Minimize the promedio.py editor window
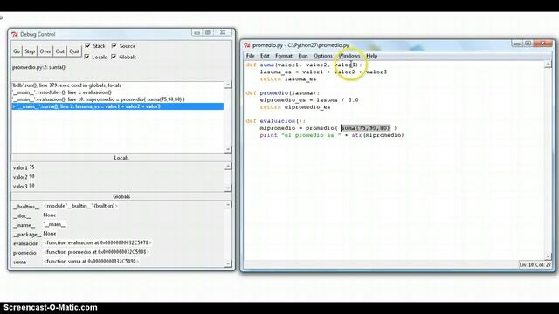The width and height of the screenshot is (559, 314). (516, 44)
